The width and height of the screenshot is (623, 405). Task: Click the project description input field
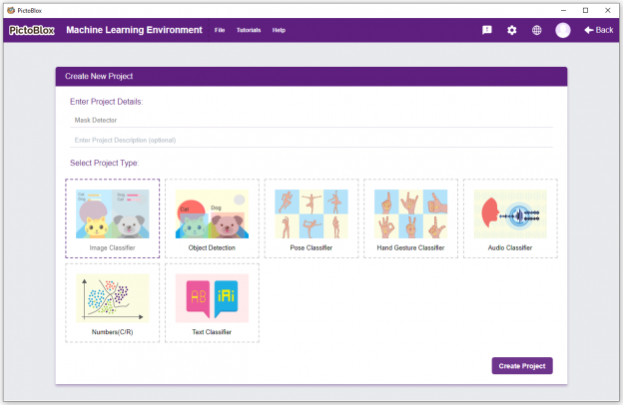click(311, 141)
